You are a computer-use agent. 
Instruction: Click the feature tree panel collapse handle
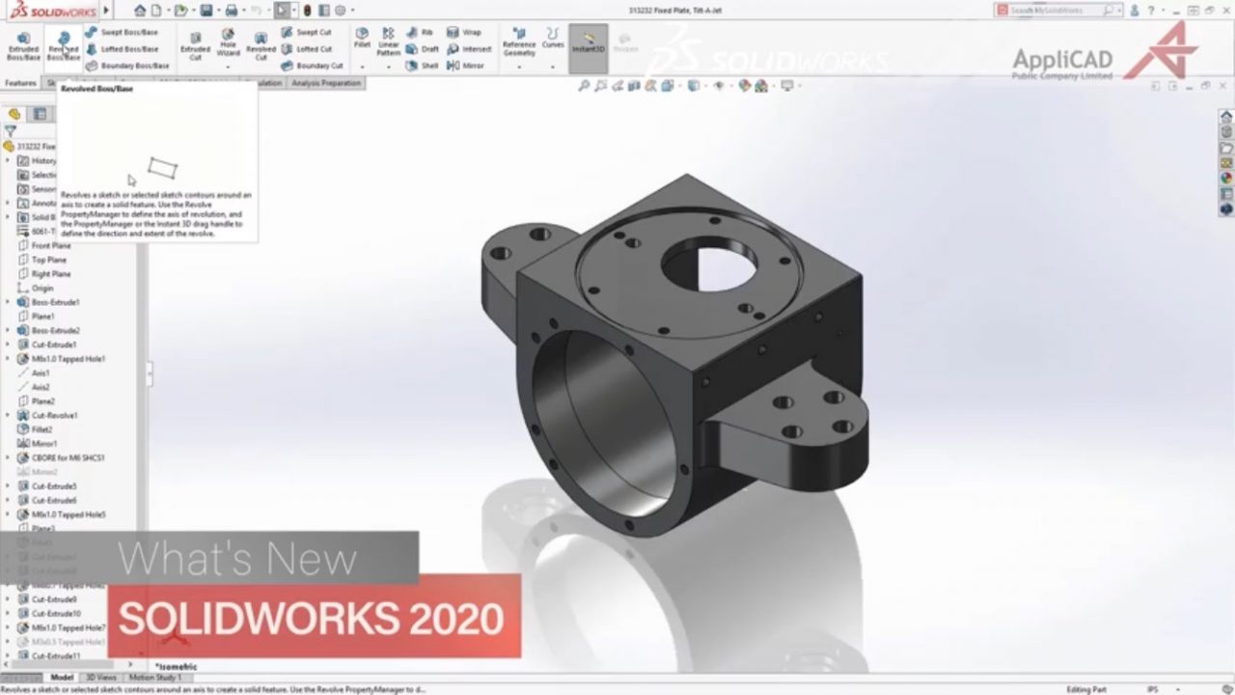(150, 375)
